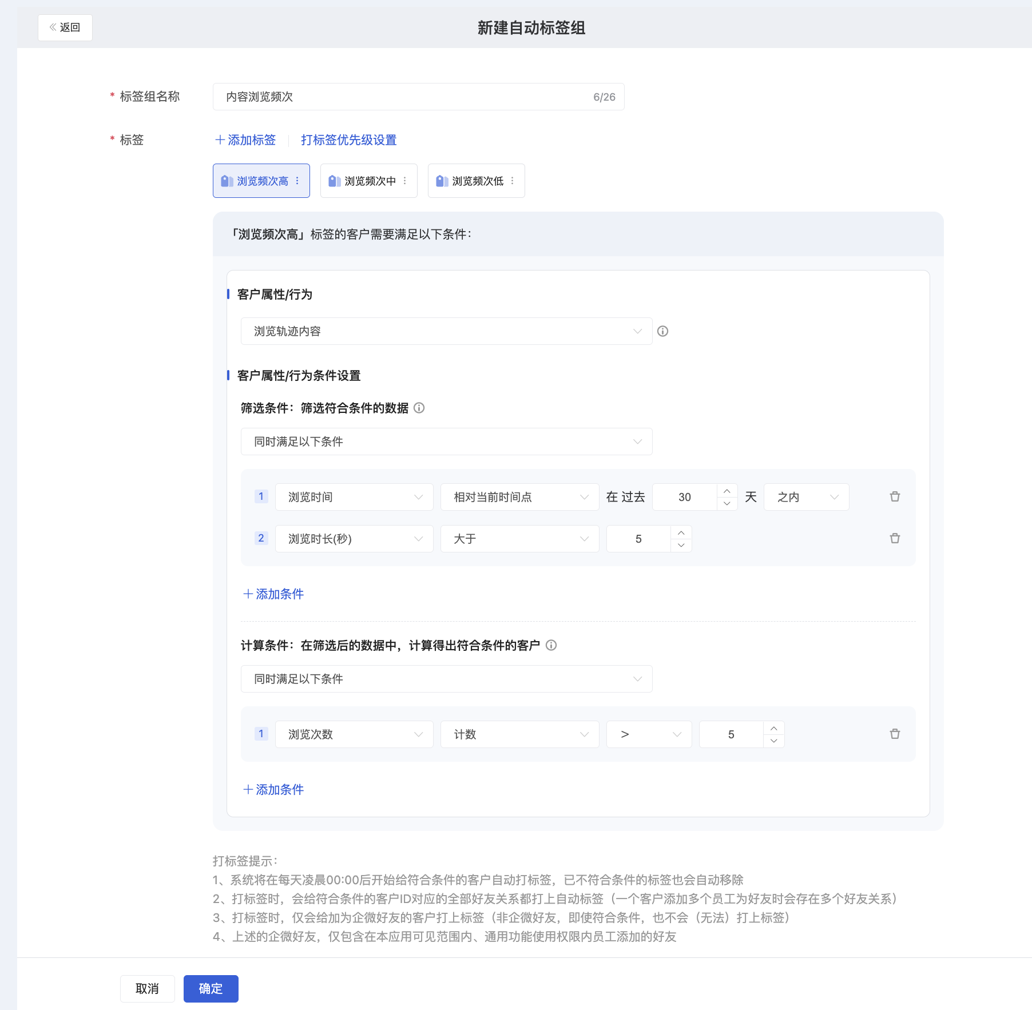Image resolution: width=1032 pixels, height=1010 pixels.
Task: Decrease the 浏览次数 count value
Action: tap(773, 741)
